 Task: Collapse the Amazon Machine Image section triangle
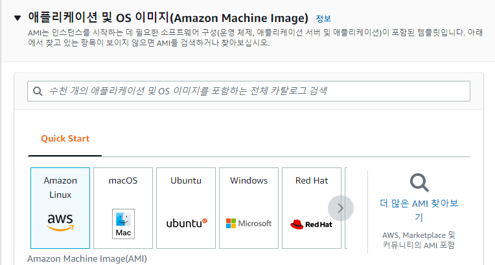17,18
